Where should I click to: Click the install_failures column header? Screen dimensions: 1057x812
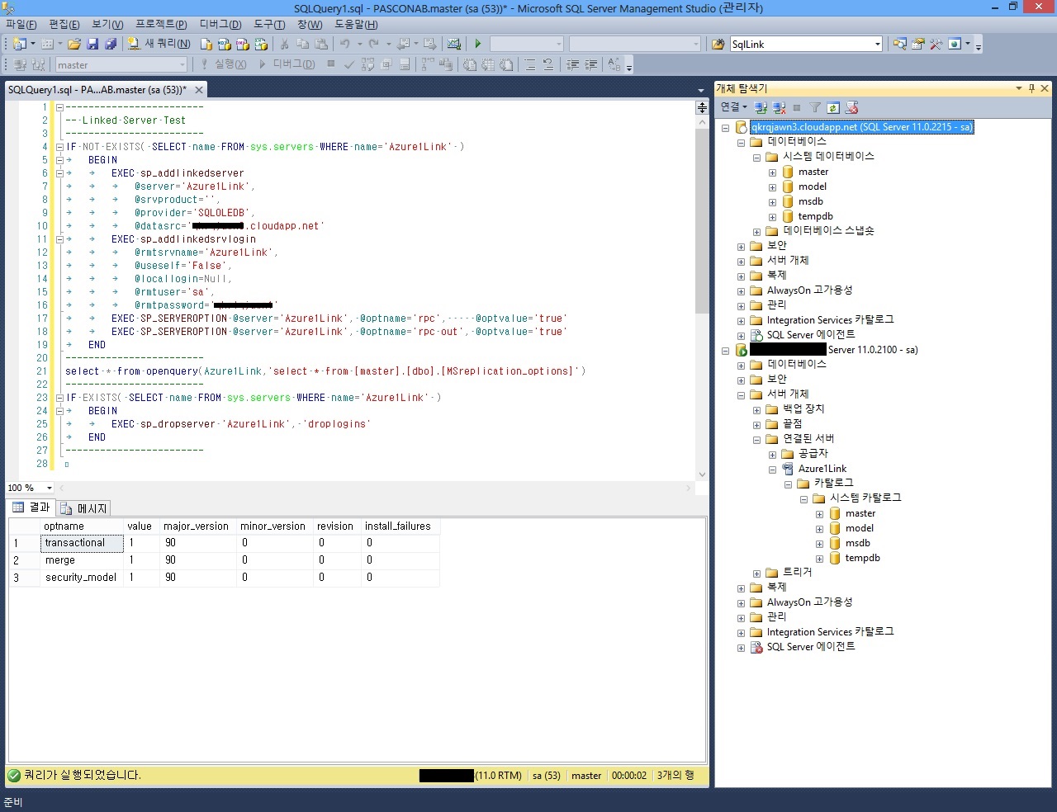[x=401, y=526]
